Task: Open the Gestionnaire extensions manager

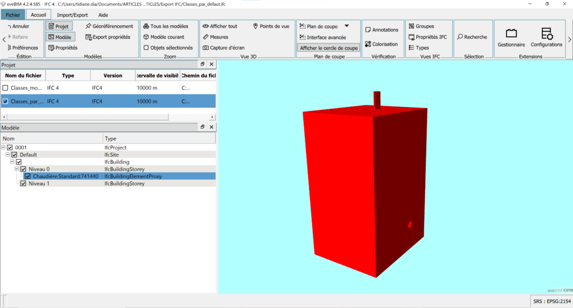Action: tap(511, 36)
